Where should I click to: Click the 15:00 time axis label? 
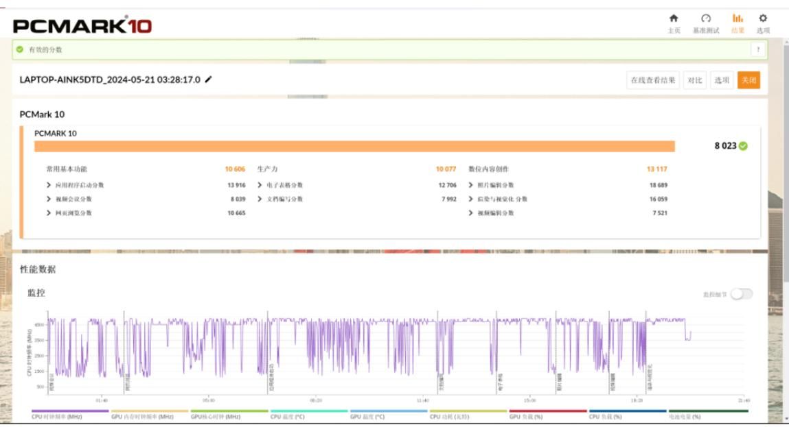(529, 400)
